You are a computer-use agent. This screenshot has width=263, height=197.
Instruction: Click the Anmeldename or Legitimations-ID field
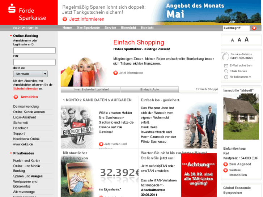pyautogui.click(x=34, y=51)
